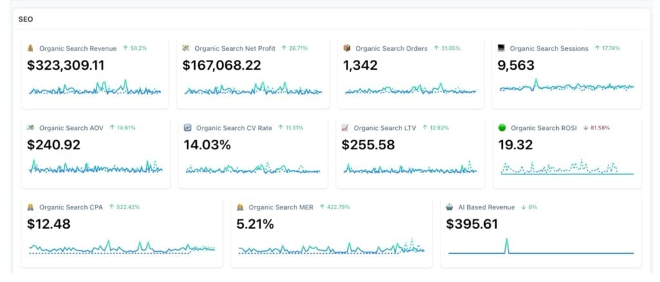
Task: Click the green circle icon beside Organic Search ROSI
Action: pos(501,128)
